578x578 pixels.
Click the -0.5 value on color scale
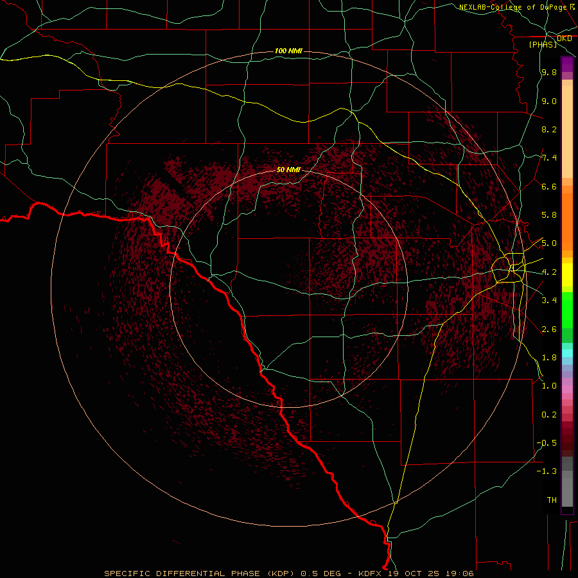[547, 443]
